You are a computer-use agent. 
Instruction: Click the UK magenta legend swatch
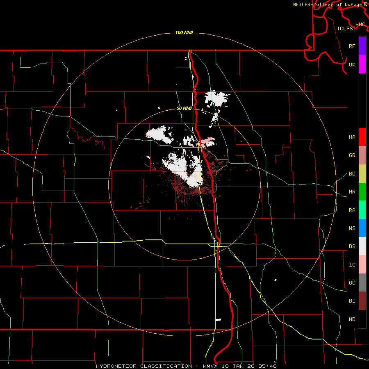362,64
